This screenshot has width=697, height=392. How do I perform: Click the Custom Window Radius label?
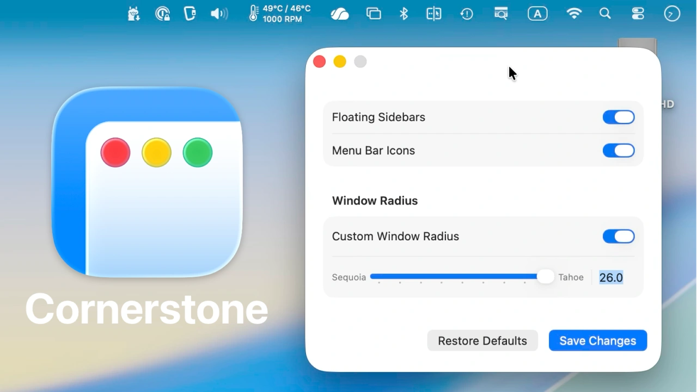click(396, 237)
